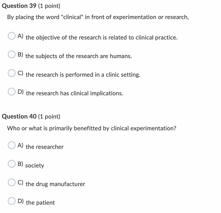The width and height of the screenshot is (221, 213).
Task: Click the 'the drug manufacturer' answer label
Action: 55,184
